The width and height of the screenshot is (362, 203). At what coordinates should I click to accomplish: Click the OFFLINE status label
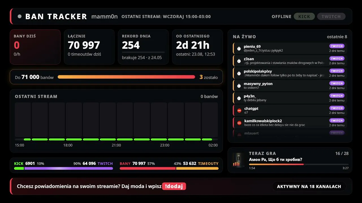[x=281, y=17]
